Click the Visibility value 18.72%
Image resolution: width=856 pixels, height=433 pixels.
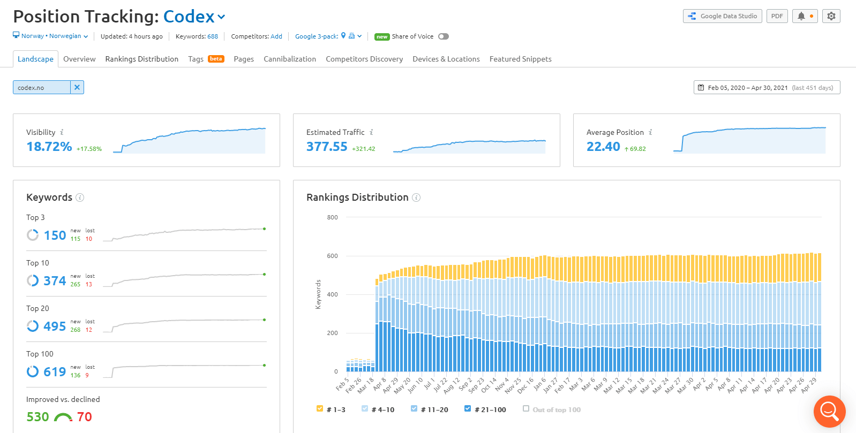coord(49,147)
